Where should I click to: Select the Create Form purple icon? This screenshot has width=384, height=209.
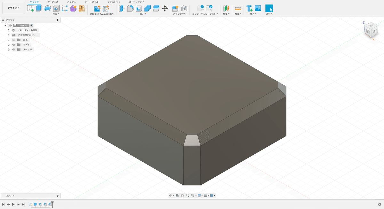click(x=73, y=8)
